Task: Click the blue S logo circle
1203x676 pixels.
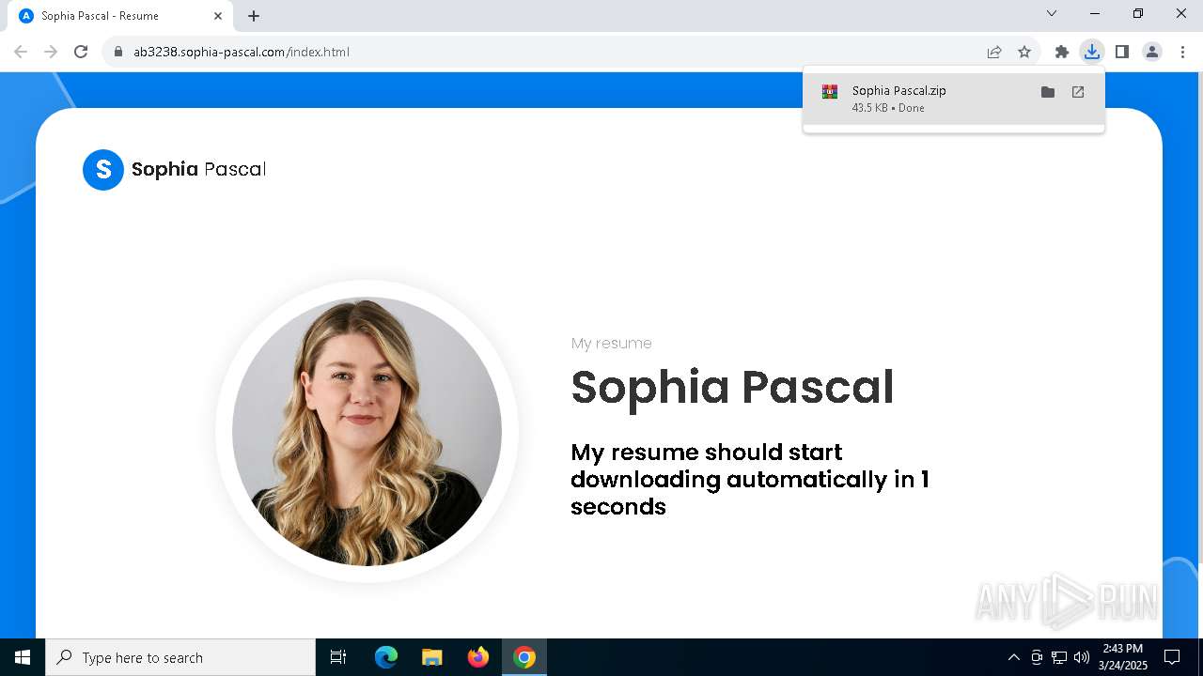Action: click(x=103, y=170)
